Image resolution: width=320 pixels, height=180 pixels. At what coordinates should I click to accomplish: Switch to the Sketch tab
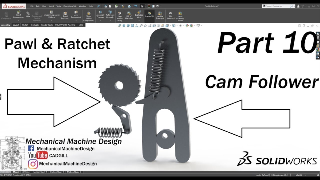[x=25, y=25]
